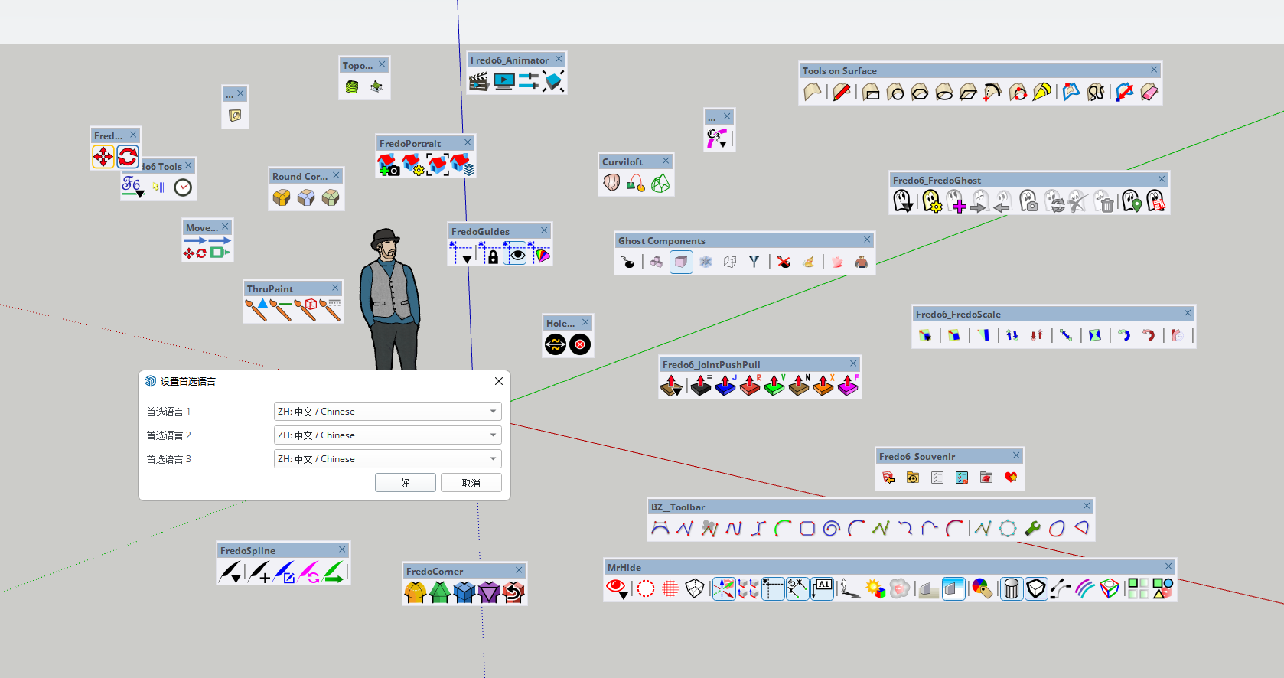The image size is (1284, 678).
Task: Click the 好 button to confirm
Action: click(405, 483)
